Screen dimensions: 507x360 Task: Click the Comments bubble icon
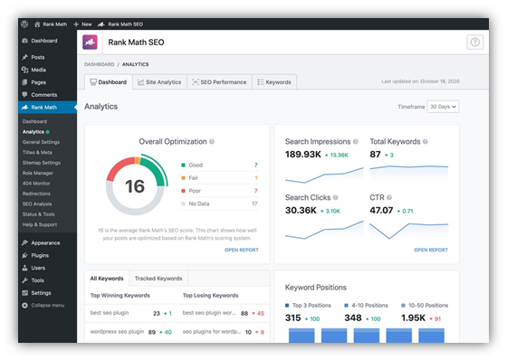coord(25,95)
